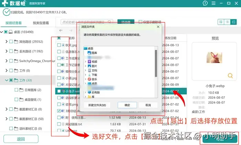This screenshot has width=241, height=145.
Task: Switch to the thumbnail grid view icon
Action: tap(221, 22)
